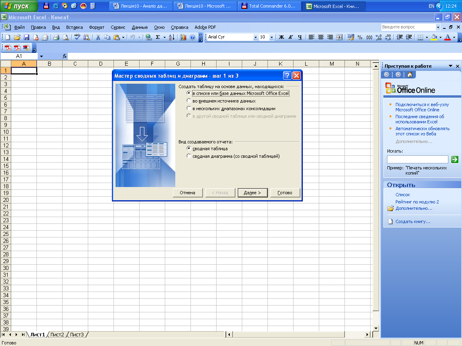Print with the printer toolbar icon
This screenshot has width=462, height=346.
click(56, 37)
